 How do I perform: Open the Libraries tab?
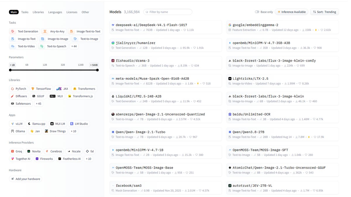click(x=38, y=12)
